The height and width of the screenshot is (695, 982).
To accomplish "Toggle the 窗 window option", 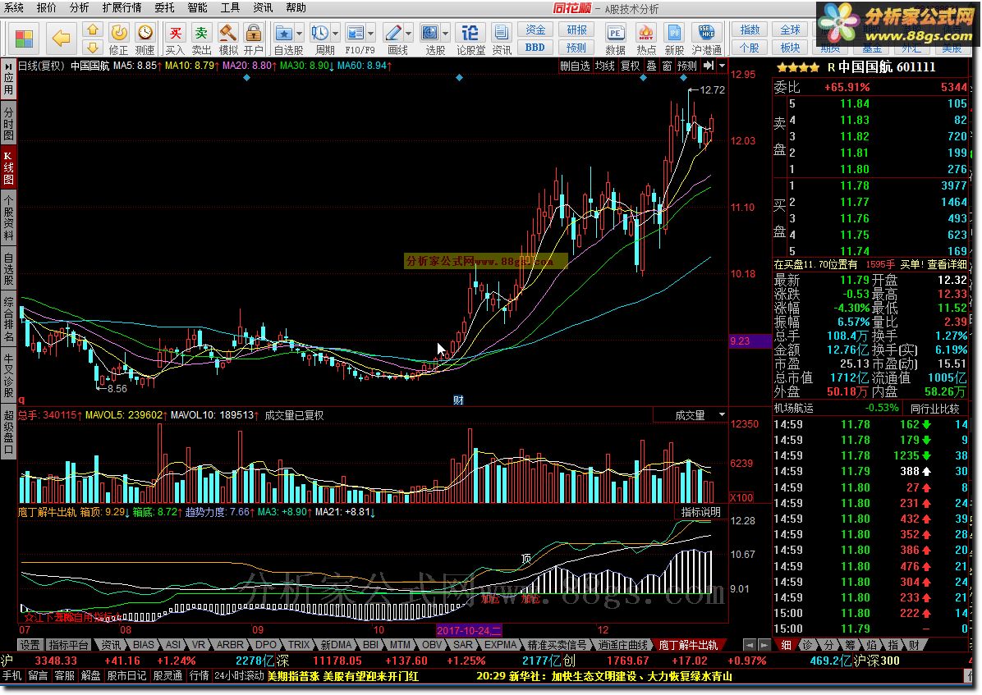I will [667, 66].
